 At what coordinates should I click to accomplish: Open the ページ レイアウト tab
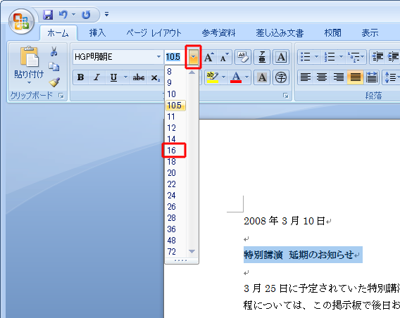click(154, 33)
